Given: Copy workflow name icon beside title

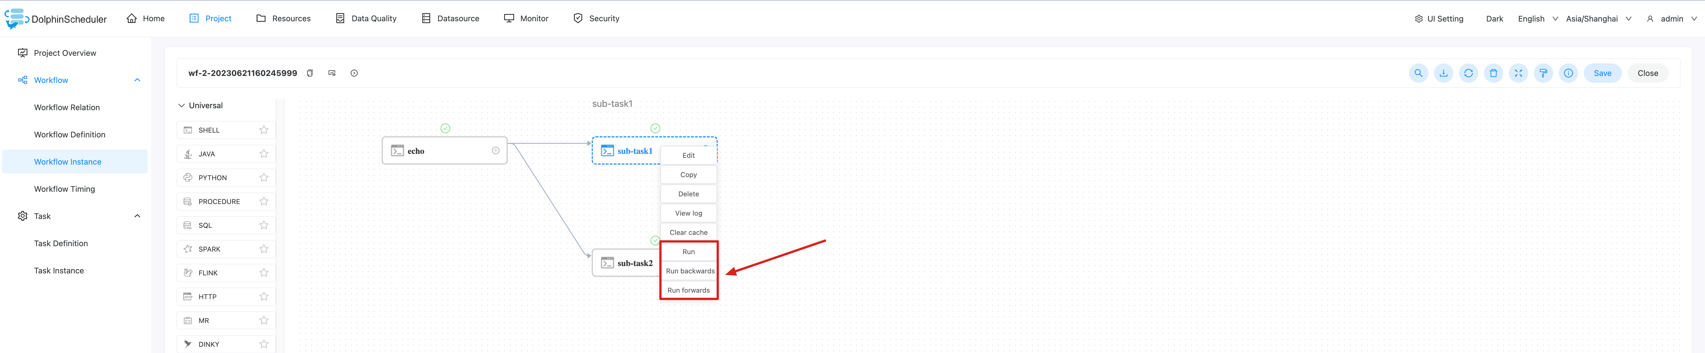Looking at the screenshot, I should (310, 73).
